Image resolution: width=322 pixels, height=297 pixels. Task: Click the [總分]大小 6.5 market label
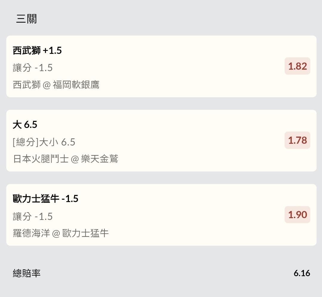44,142
